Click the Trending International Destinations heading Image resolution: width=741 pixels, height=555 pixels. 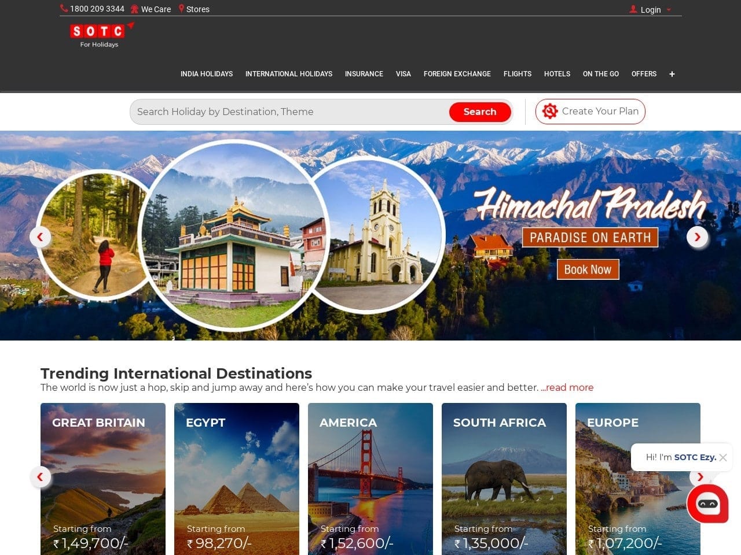click(176, 373)
